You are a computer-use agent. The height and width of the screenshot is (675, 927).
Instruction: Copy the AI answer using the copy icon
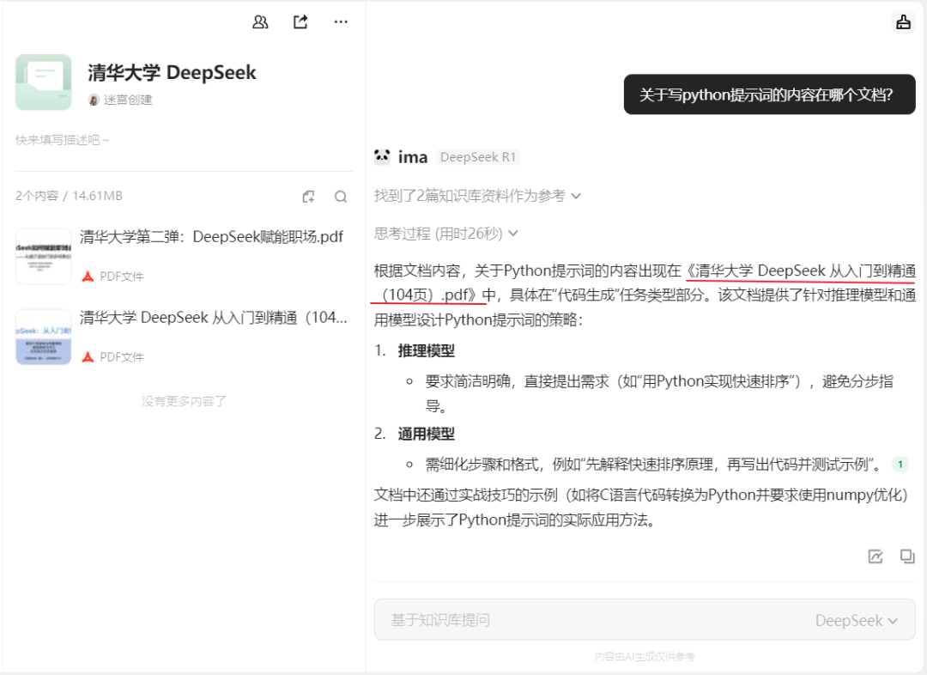click(907, 556)
